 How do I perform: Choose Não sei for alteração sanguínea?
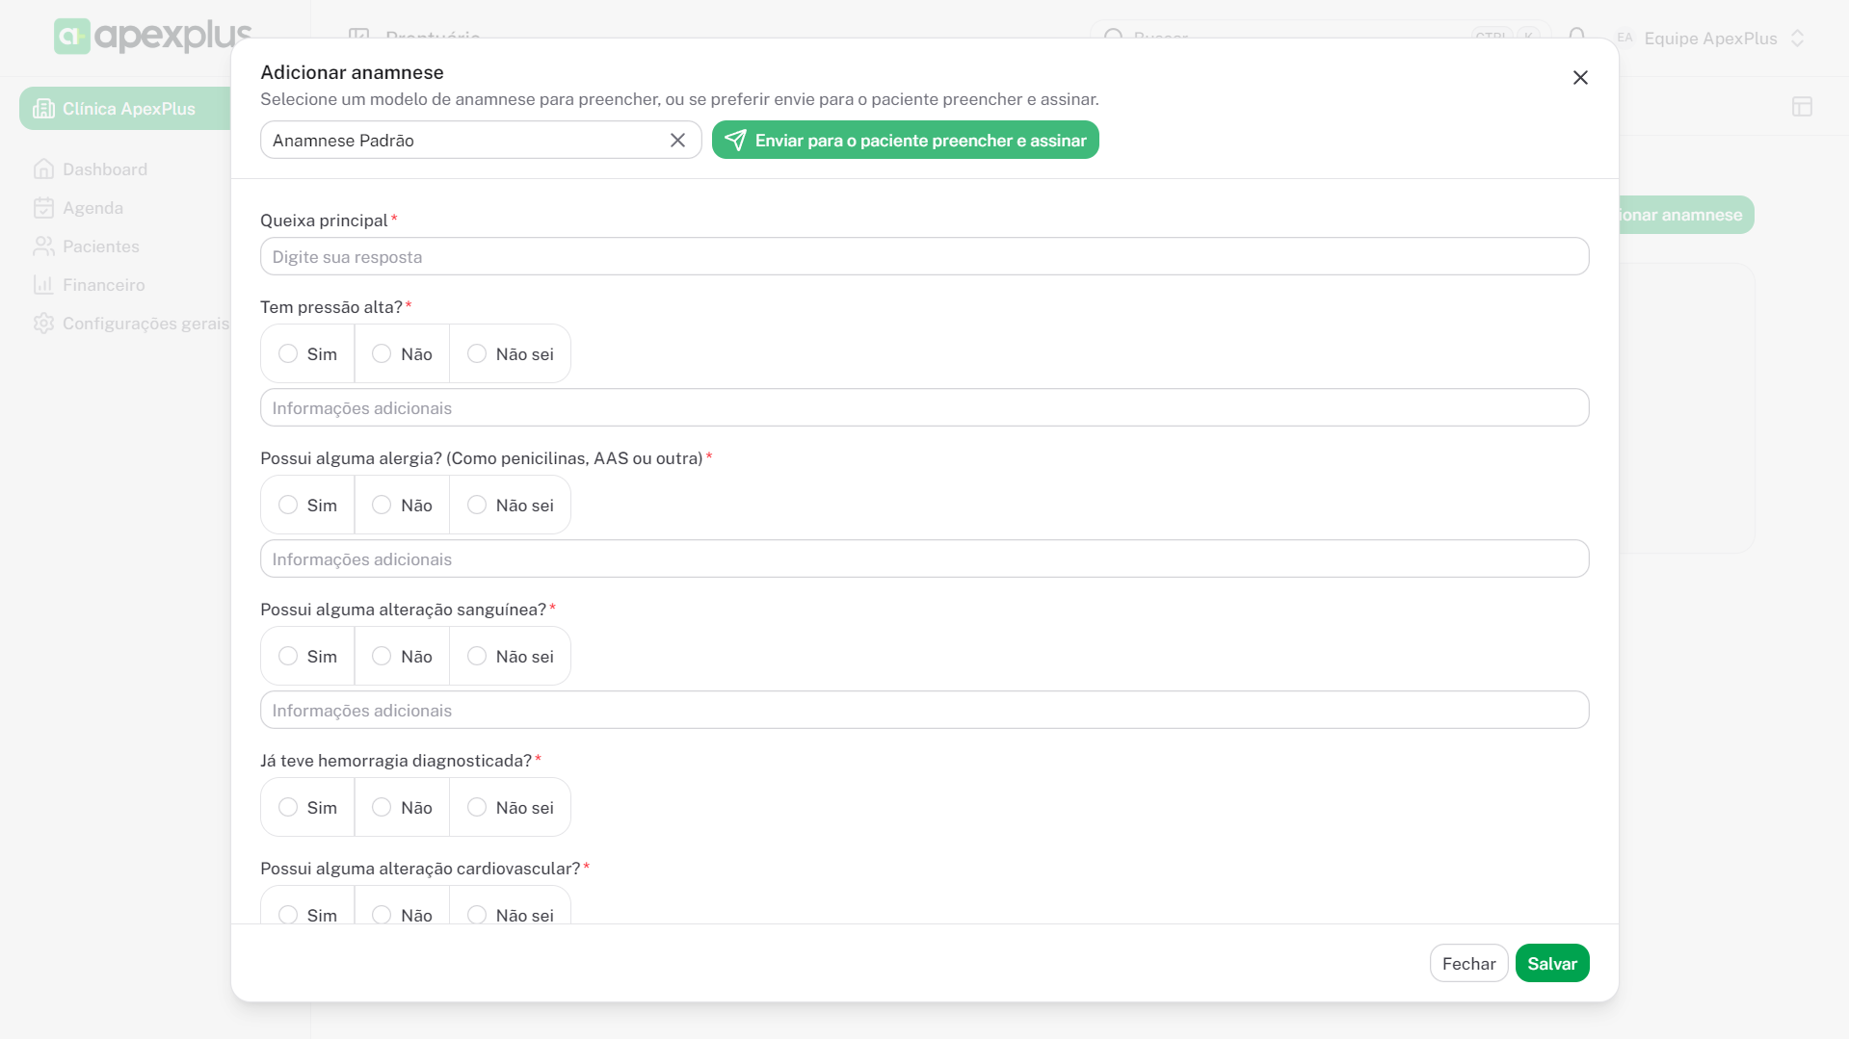pyautogui.click(x=477, y=657)
